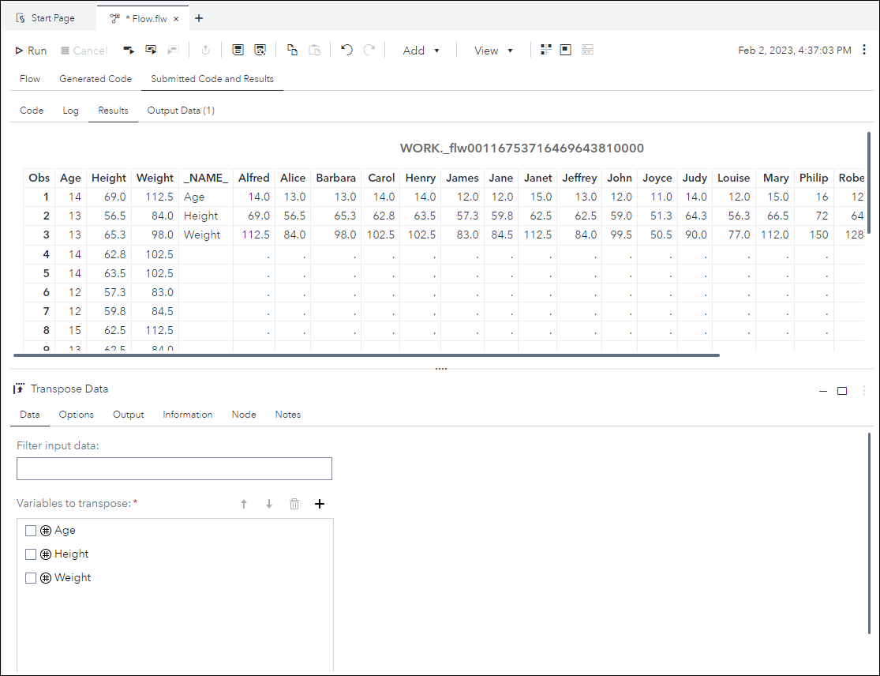
Task: Open the more options kebab menu near timestamp
Action: tap(864, 50)
